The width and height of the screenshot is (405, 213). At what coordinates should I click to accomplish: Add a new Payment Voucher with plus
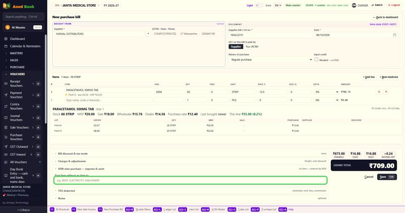[x=38, y=95]
